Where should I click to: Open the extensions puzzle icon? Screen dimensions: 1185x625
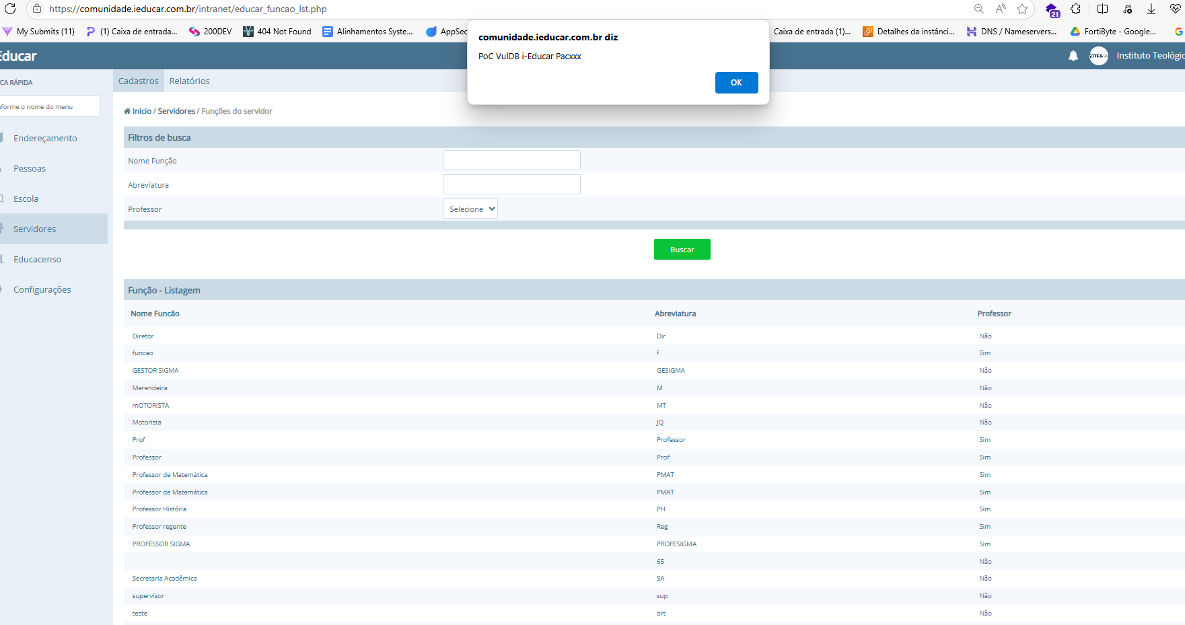tap(1075, 9)
